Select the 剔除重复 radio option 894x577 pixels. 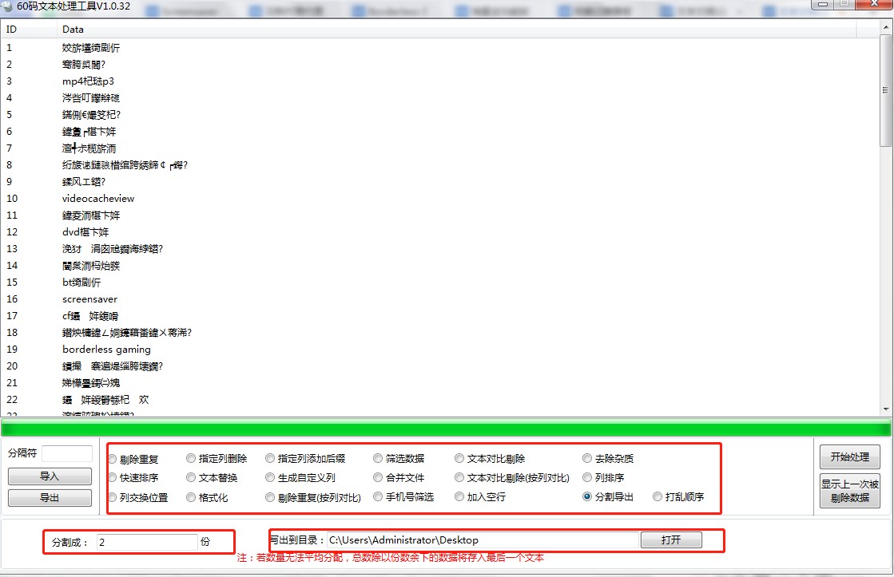pyautogui.click(x=133, y=459)
